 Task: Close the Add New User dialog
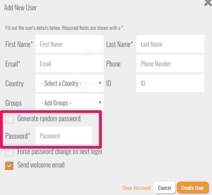point(208,3)
